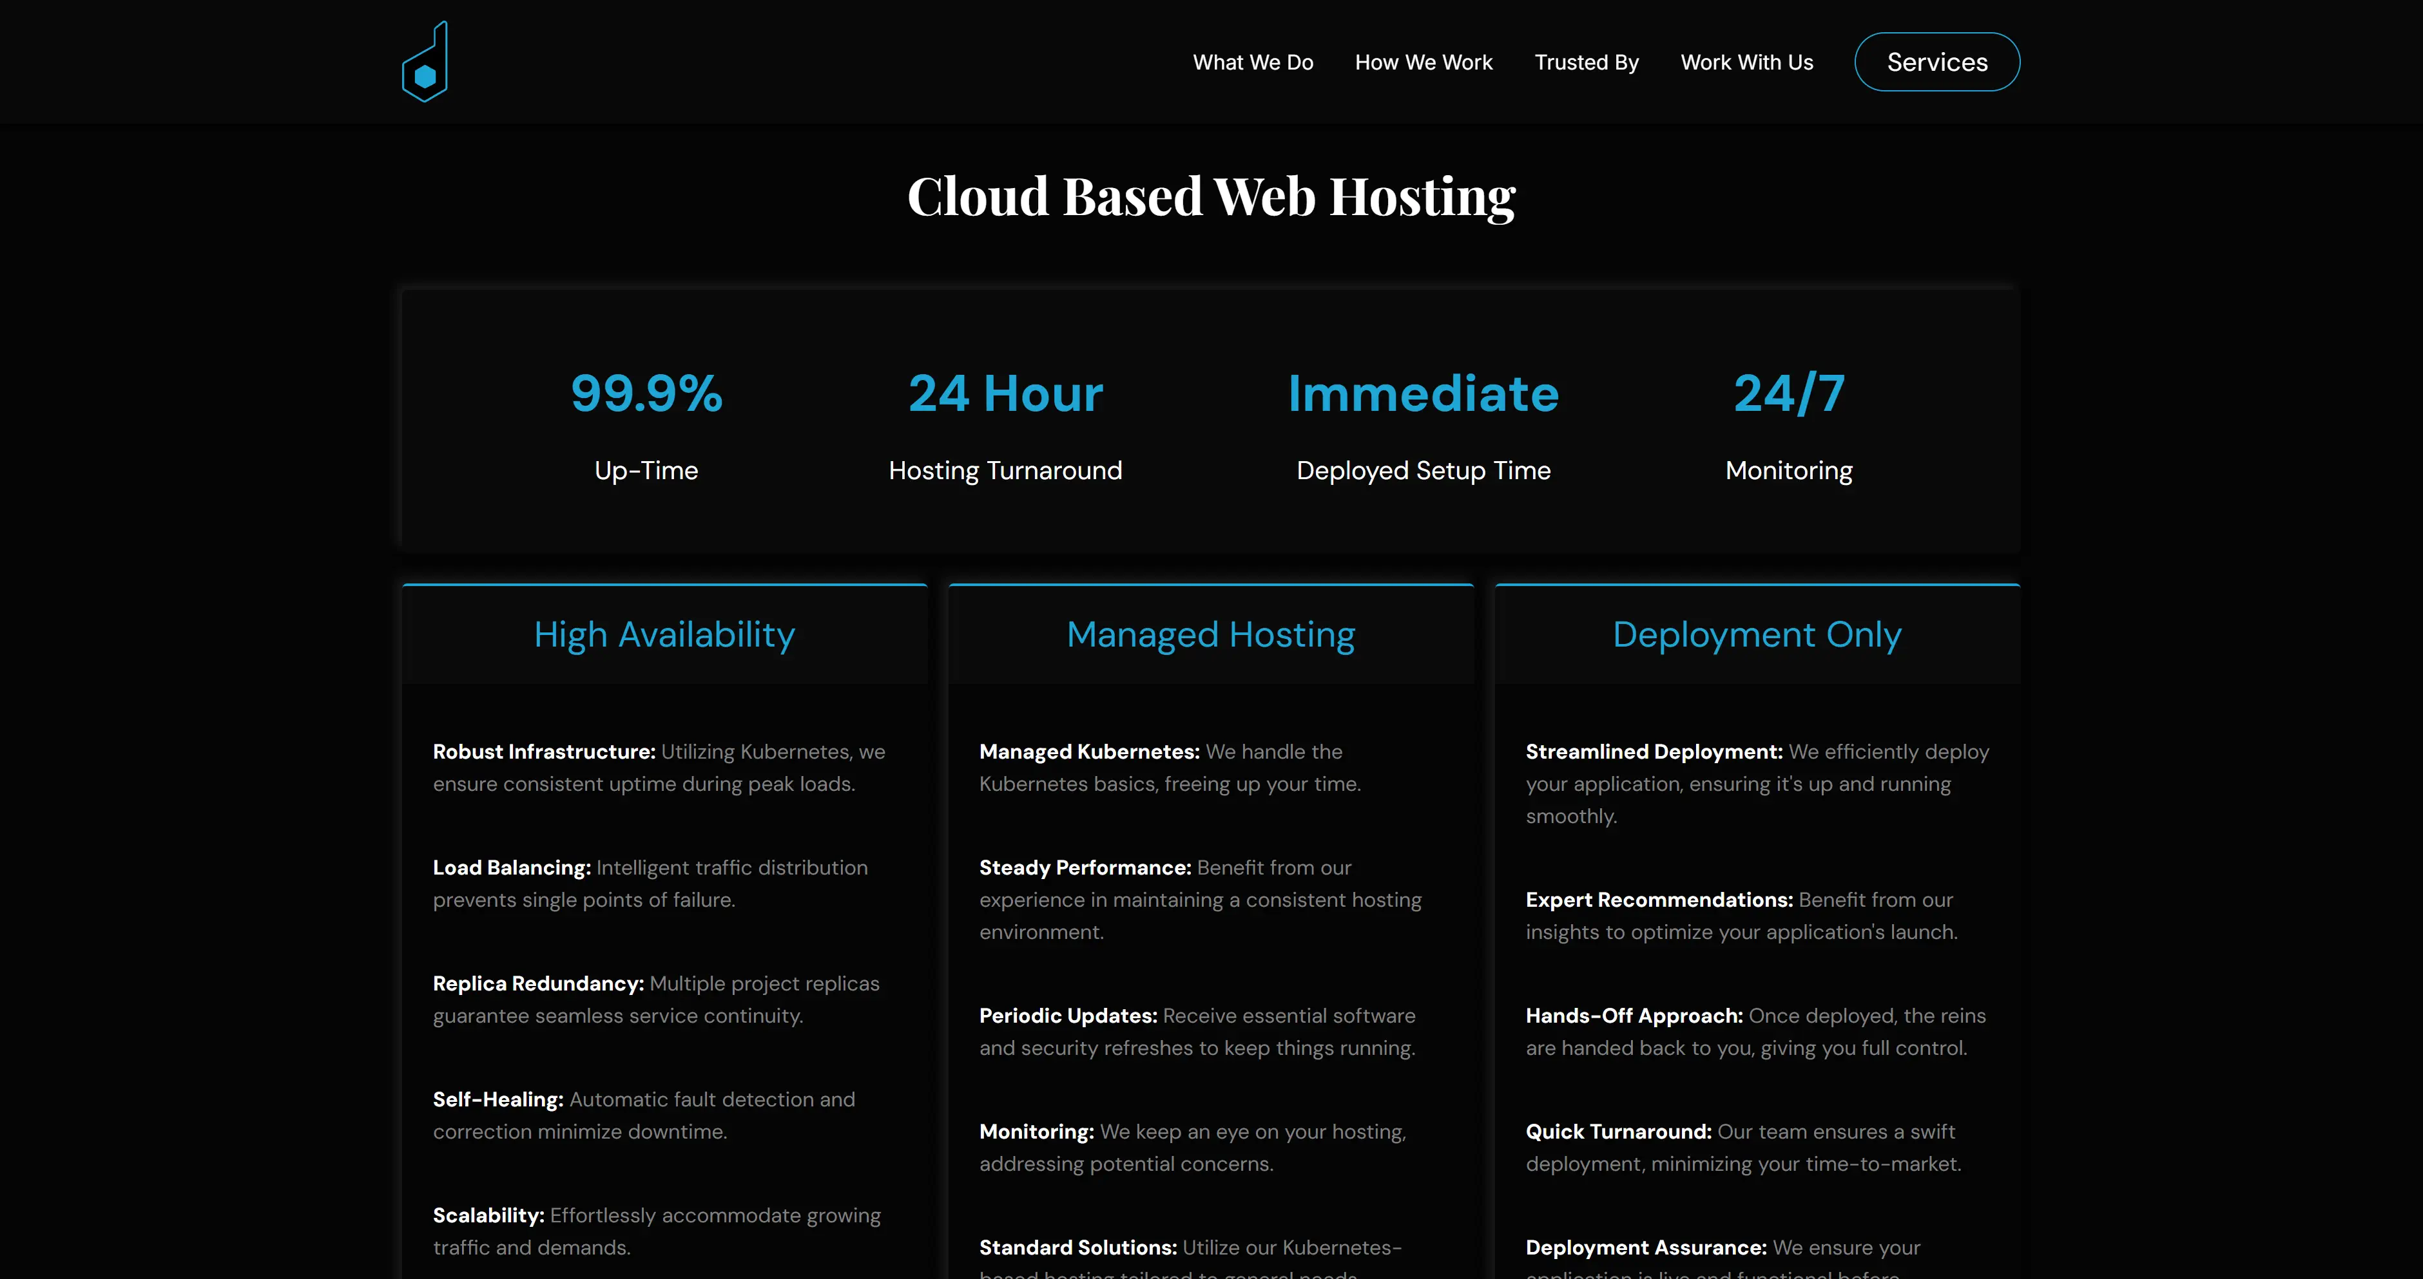The width and height of the screenshot is (2423, 1279).
Task: Select the Cloud Based Web Hosting heading
Action: [x=1211, y=196]
